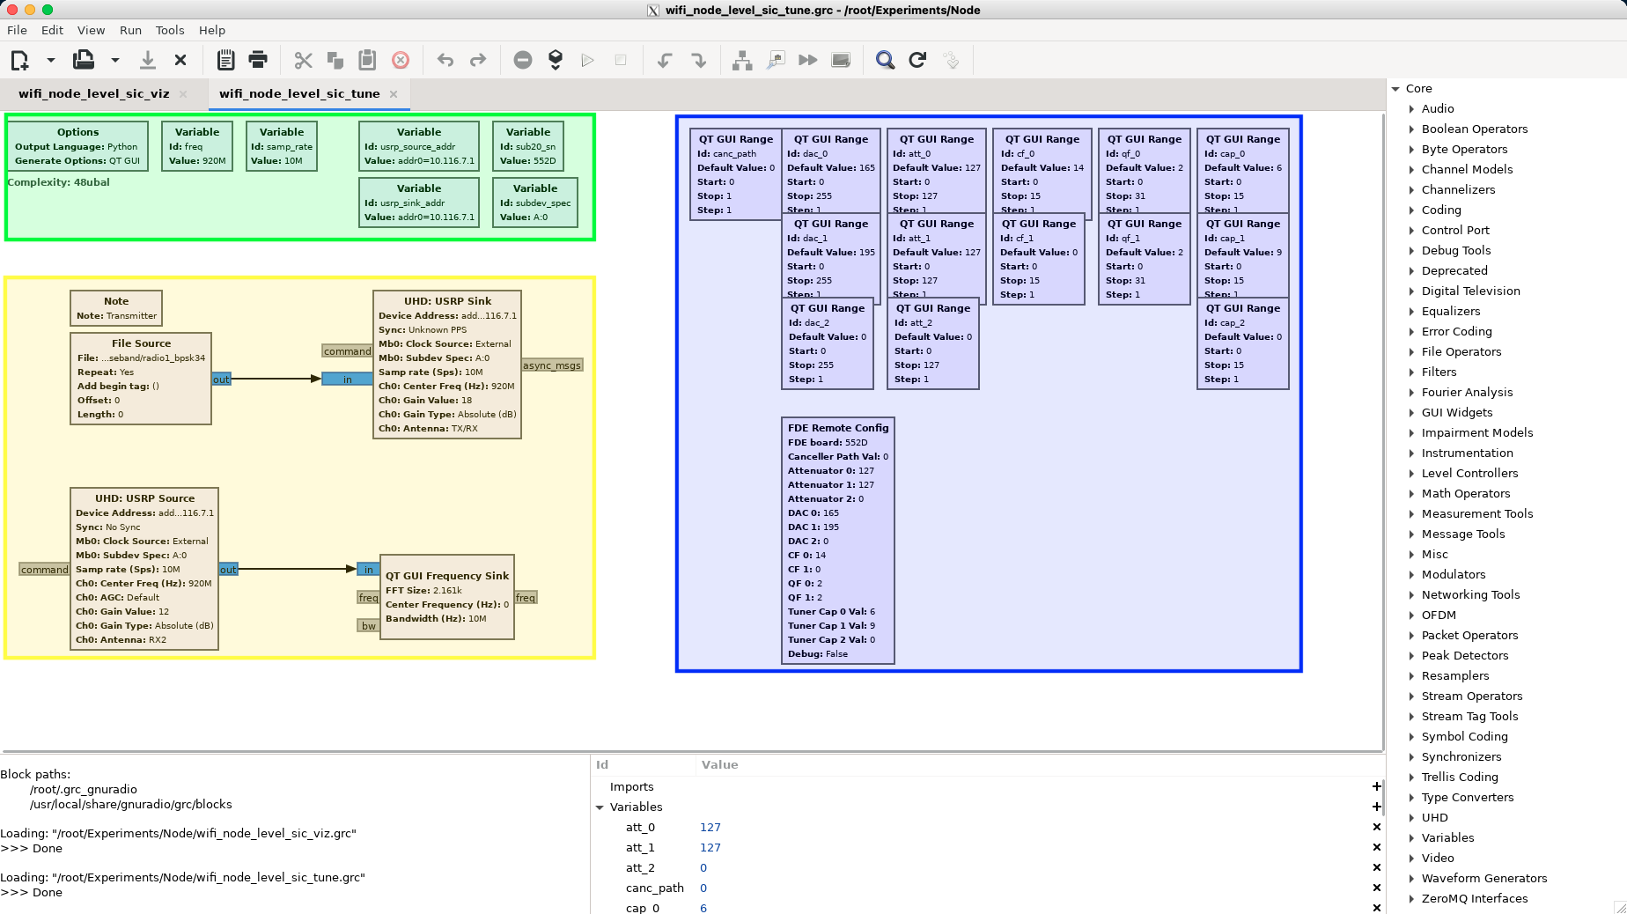Click the Print icon in toolbar
1627x914 pixels.
click(258, 60)
